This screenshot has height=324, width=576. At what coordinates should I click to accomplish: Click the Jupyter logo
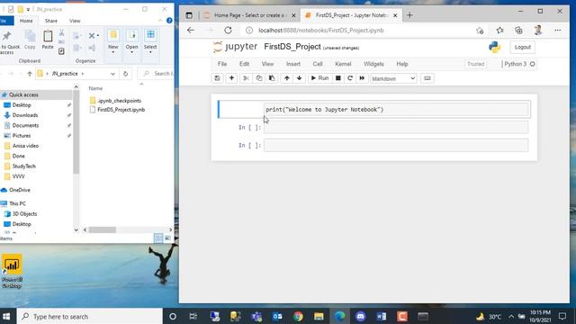coord(235,47)
